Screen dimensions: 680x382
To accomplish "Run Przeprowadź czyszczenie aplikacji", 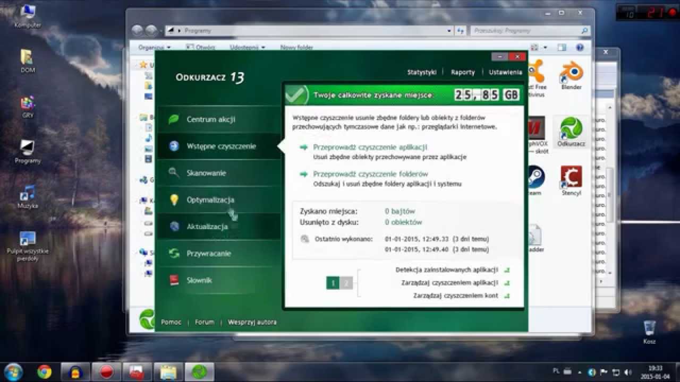I will 370,147.
